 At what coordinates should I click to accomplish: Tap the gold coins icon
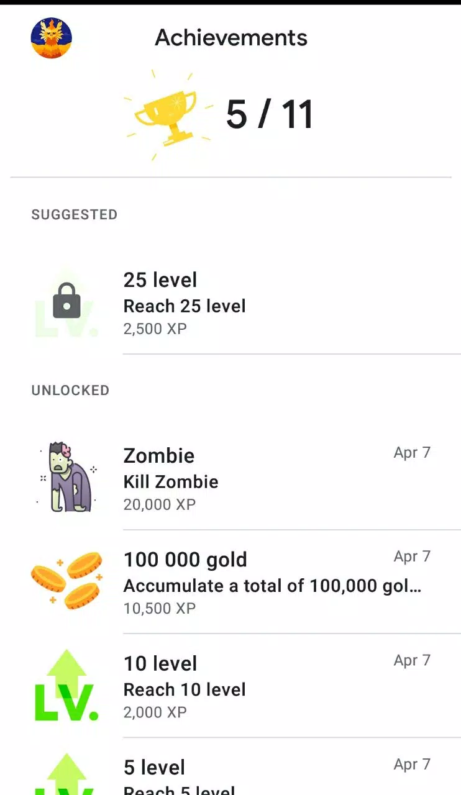coord(66,581)
